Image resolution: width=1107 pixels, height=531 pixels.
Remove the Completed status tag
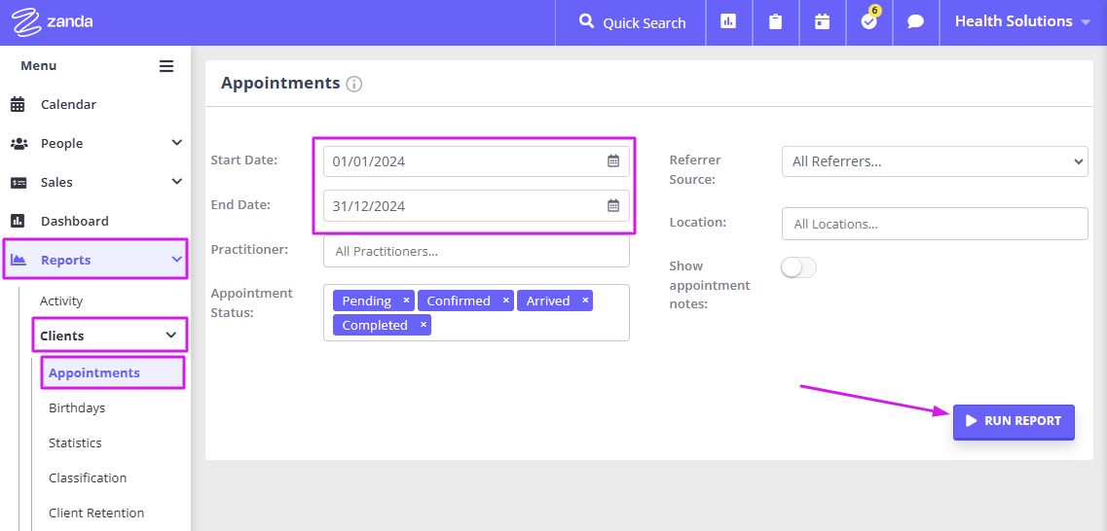[x=423, y=325]
